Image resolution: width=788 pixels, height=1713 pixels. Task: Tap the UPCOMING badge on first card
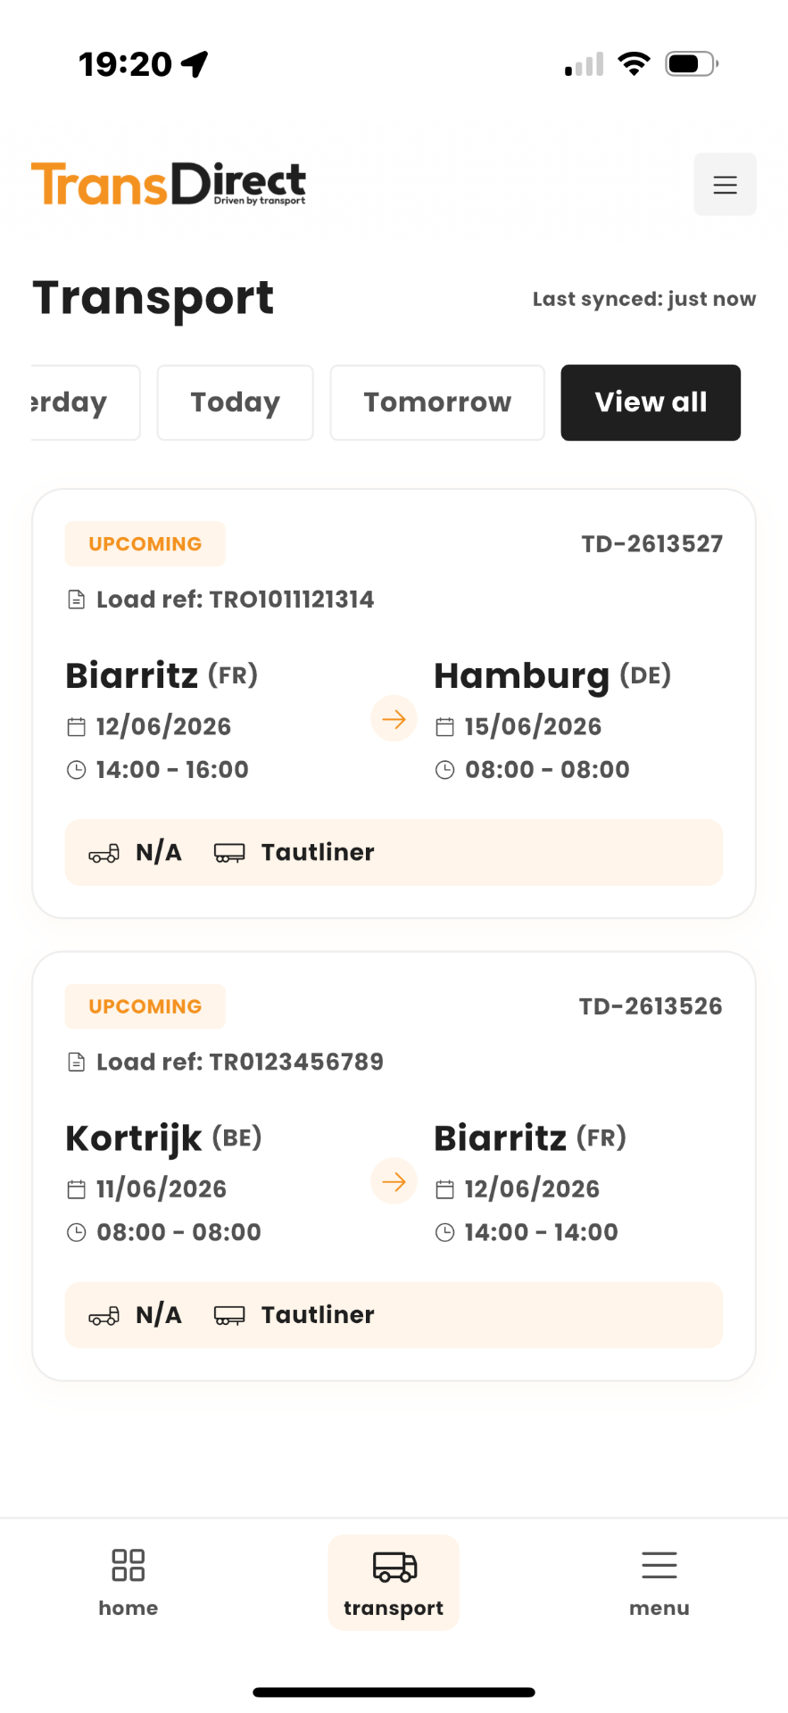(145, 544)
